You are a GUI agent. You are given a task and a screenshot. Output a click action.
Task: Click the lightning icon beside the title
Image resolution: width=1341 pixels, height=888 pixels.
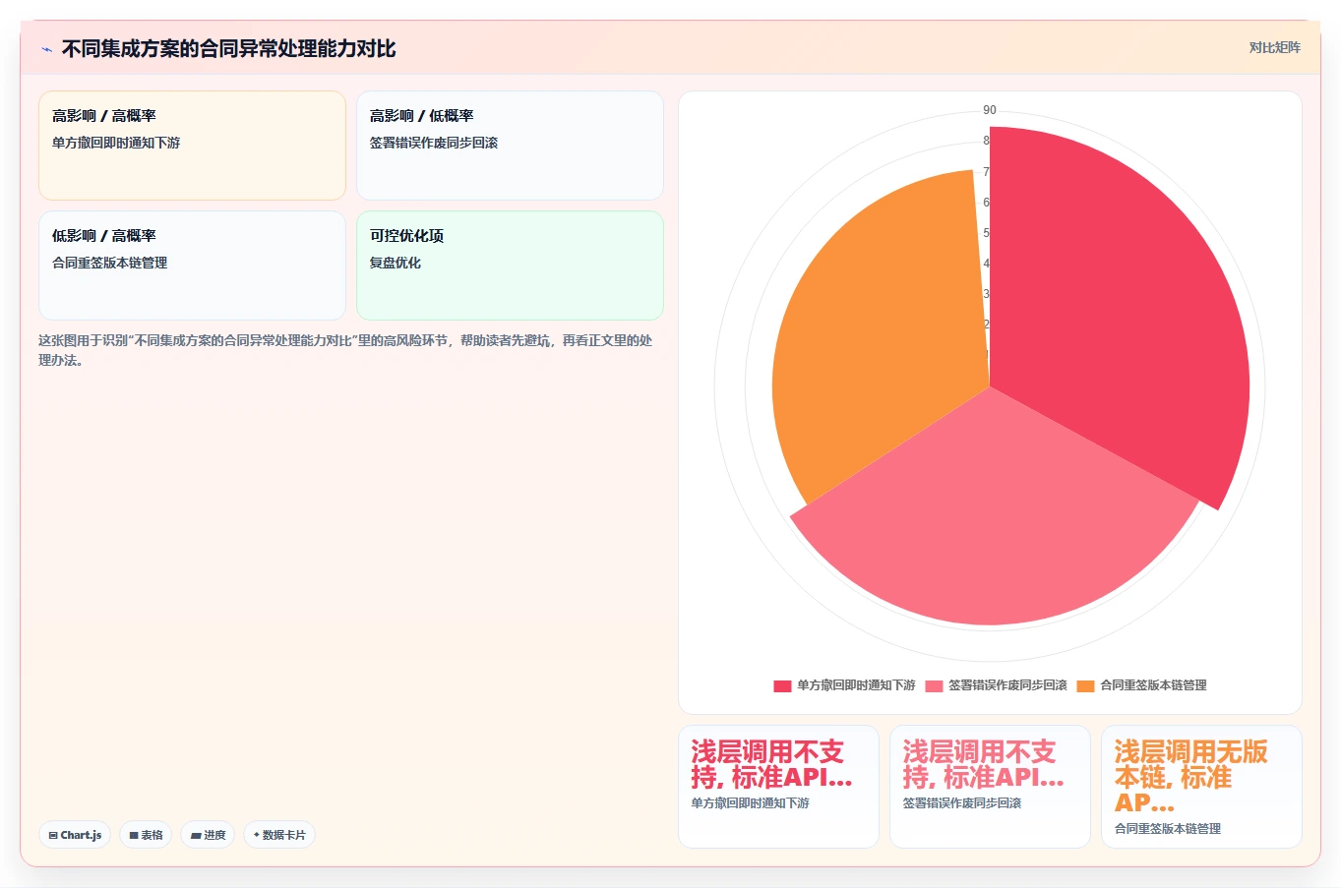[46, 49]
